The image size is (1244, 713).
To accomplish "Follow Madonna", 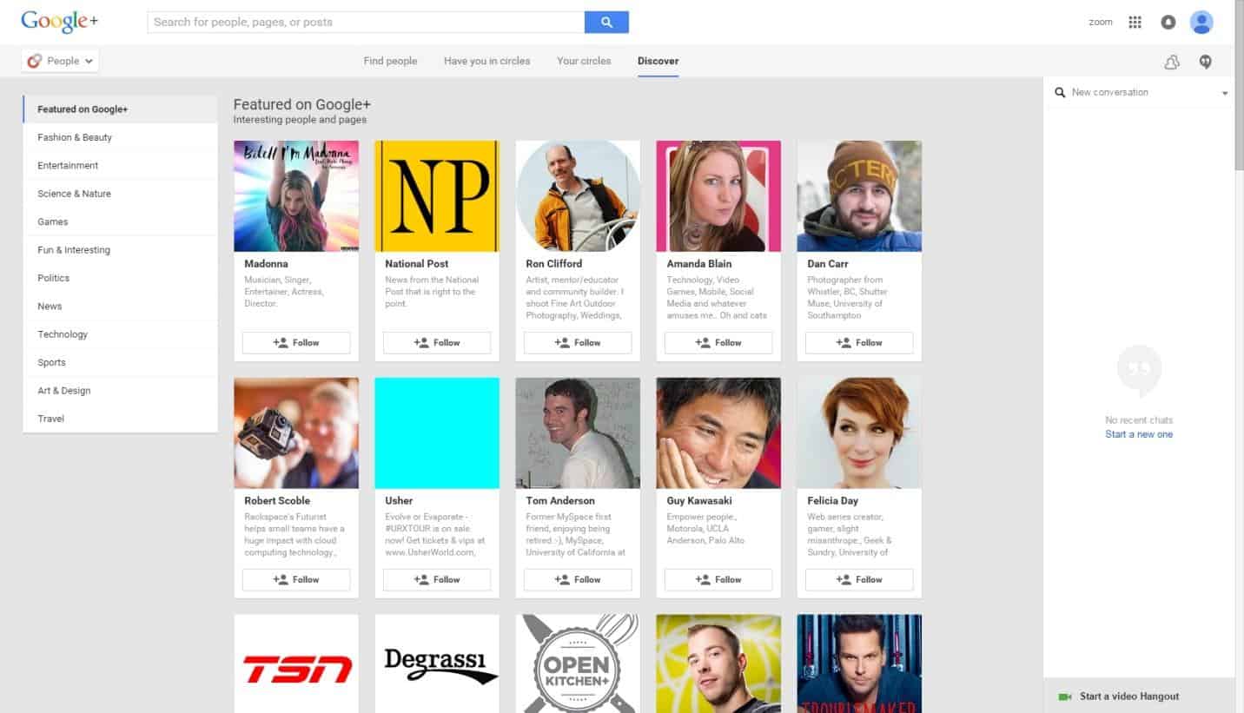I will 296,343.
